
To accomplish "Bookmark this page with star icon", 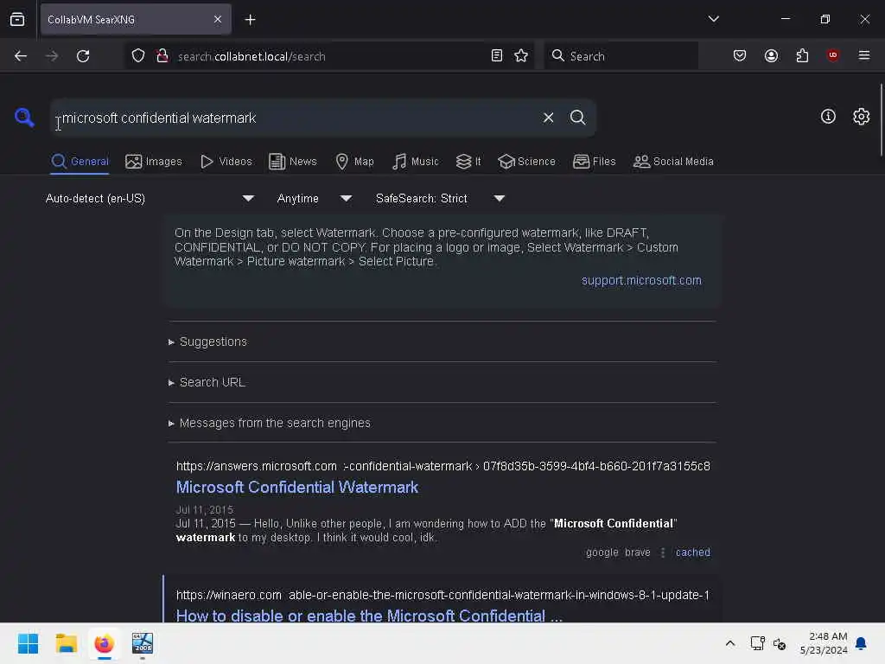I will (x=521, y=55).
